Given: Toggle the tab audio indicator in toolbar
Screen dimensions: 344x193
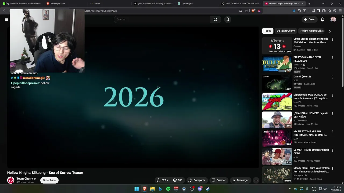Looking at the screenshot, I should click(294, 11).
